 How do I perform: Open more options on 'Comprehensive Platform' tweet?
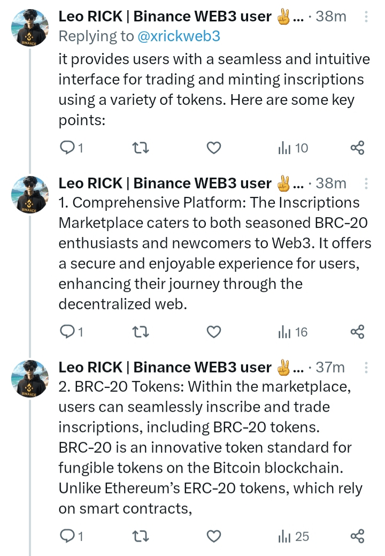pyautogui.click(x=366, y=184)
